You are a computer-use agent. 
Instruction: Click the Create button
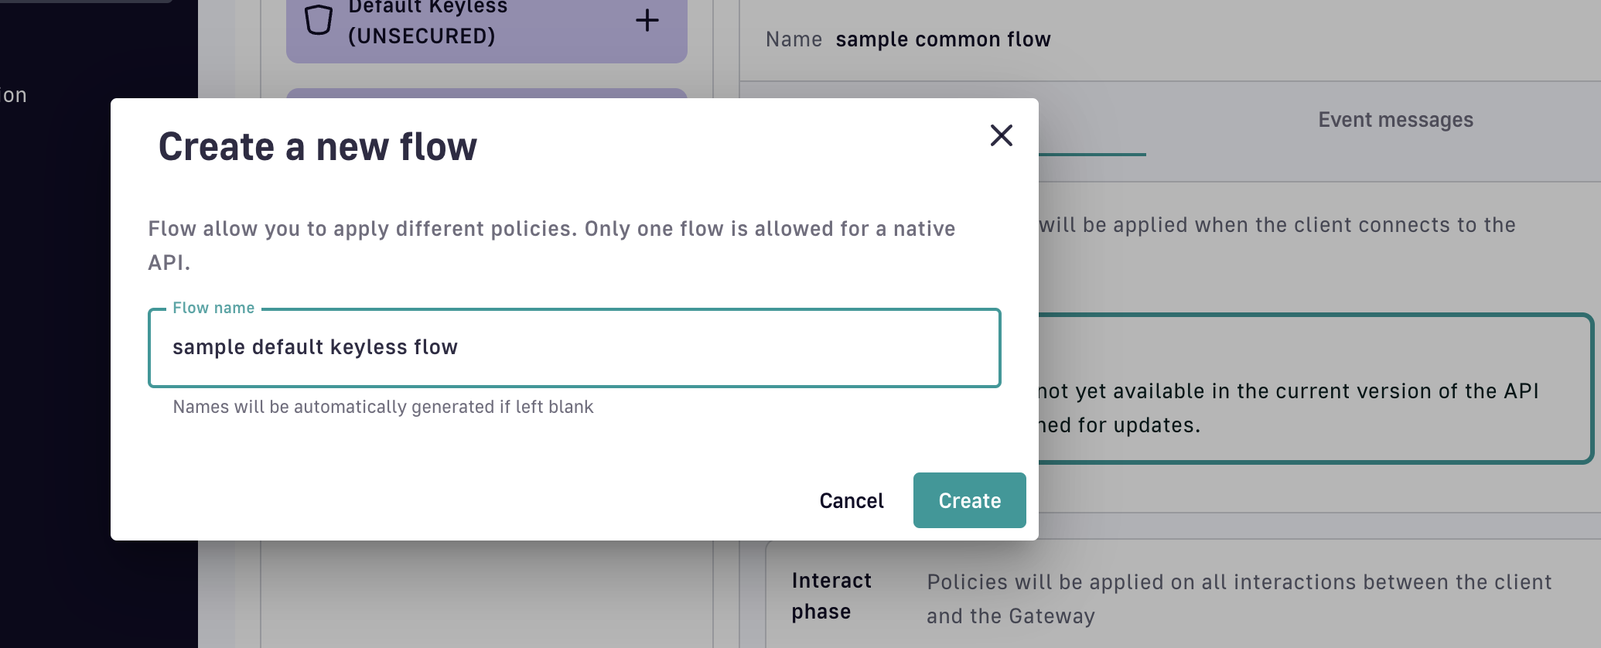point(969,500)
